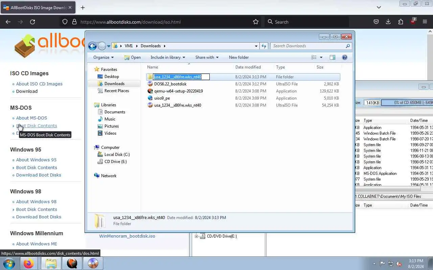Select DOS6.22_bootdisk file icon
The height and width of the screenshot is (270, 433).
tap(150, 84)
